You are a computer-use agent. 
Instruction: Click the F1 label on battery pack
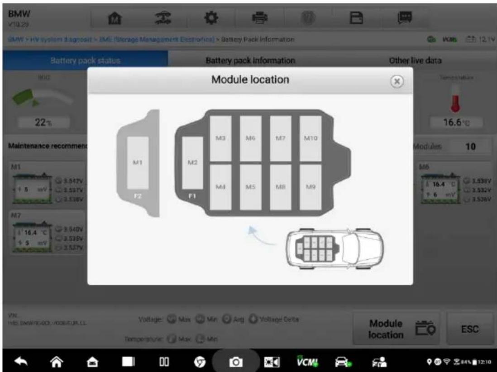[192, 196]
